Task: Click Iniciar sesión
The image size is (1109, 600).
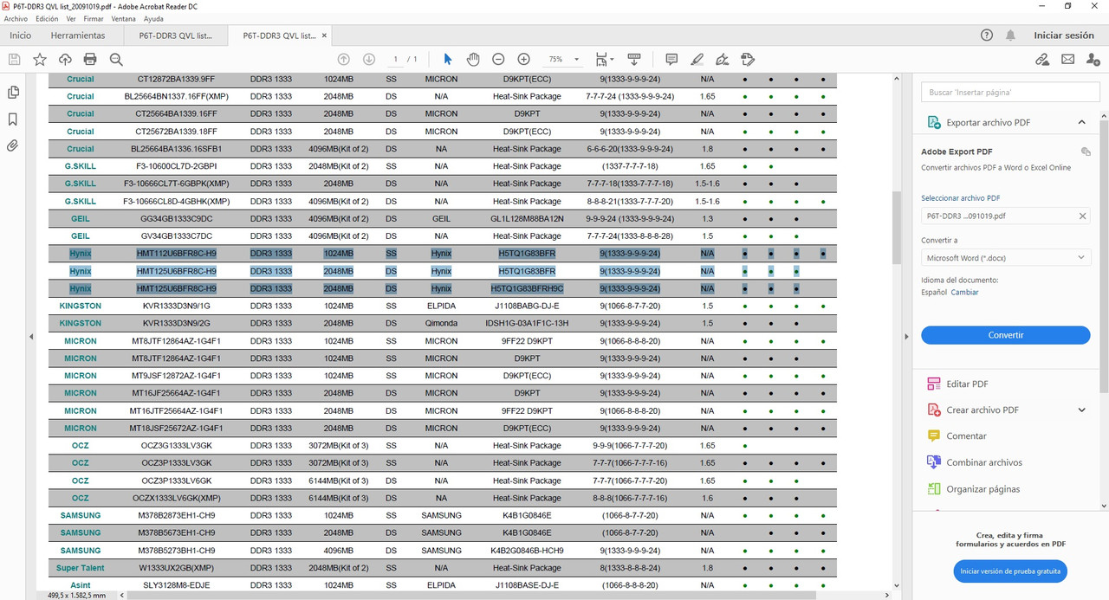Action: 1064,35
